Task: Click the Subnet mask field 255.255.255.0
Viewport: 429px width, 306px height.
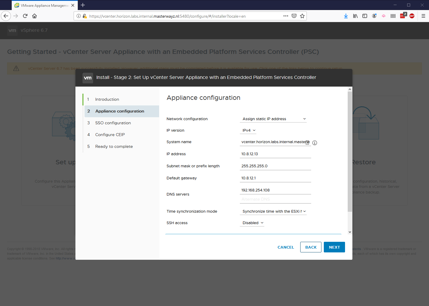Action: coord(275,166)
